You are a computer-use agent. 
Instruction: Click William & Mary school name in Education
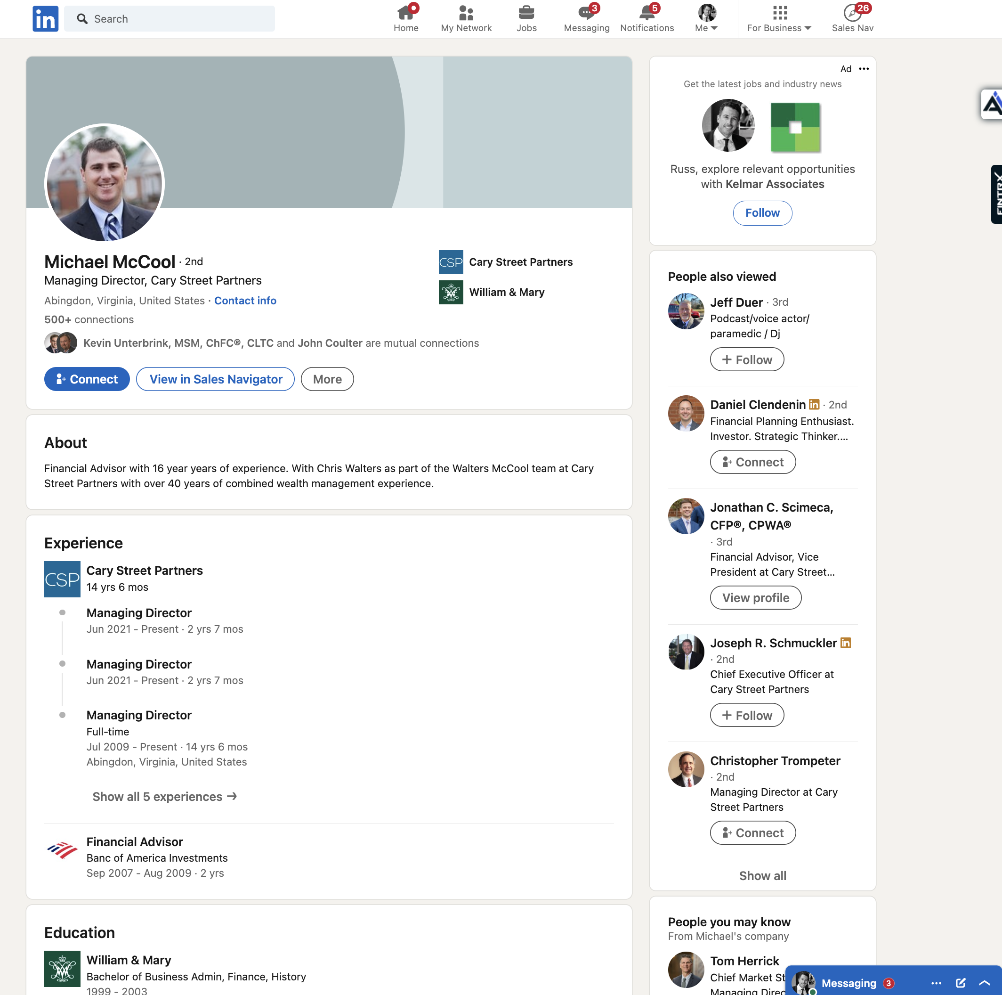pyautogui.click(x=129, y=960)
